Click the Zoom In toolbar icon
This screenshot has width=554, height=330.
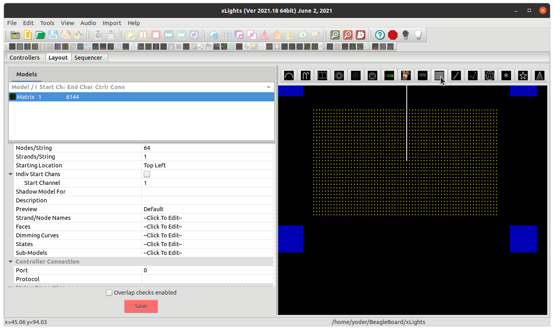[335, 35]
